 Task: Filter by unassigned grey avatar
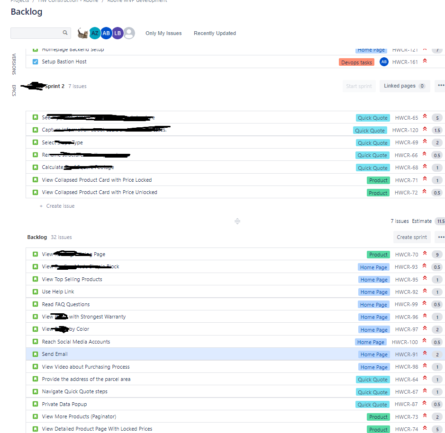(x=129, y=33)
